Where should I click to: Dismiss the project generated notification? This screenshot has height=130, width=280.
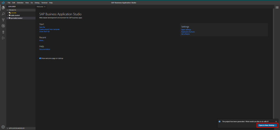click(x=276, y=121)
